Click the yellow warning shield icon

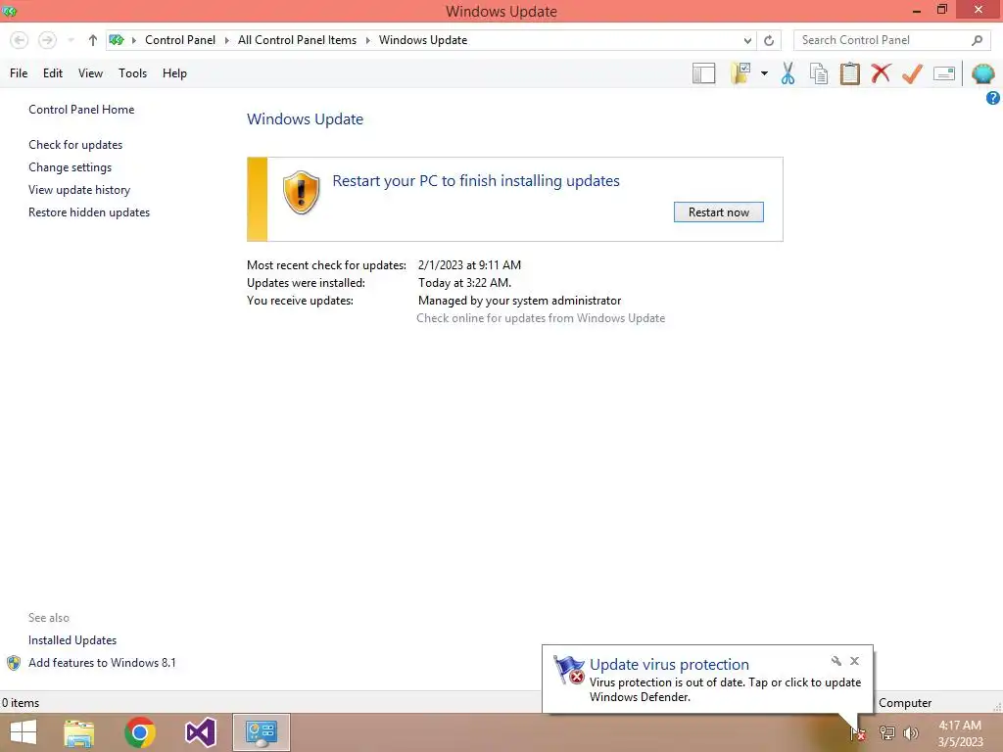pos(301,193)
